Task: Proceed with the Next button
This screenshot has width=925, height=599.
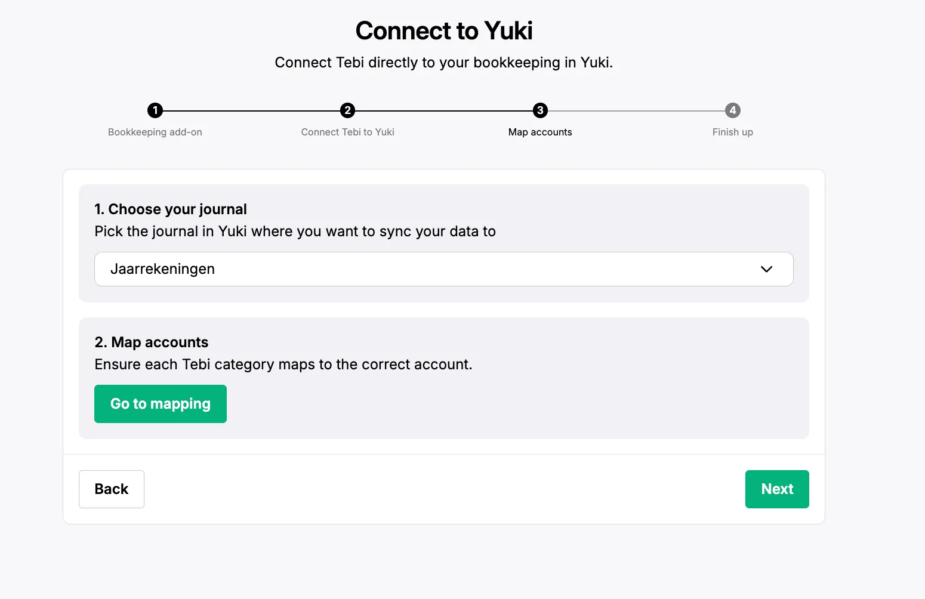Action: (x=777, y=489)
